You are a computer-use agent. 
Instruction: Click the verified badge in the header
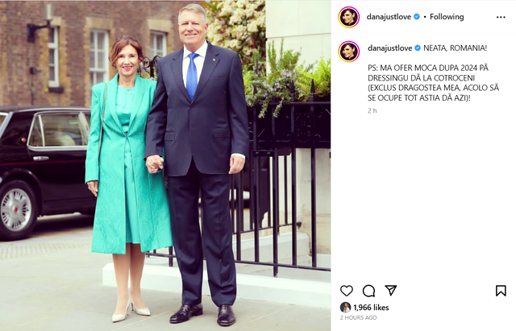(417, 17)
